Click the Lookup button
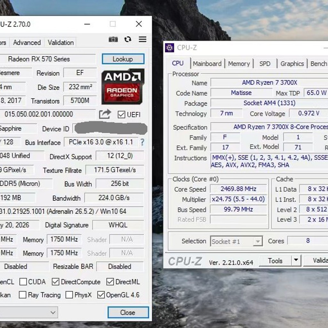Image resolution: width=328 pixels, height=328 pixels. point(123,59)
